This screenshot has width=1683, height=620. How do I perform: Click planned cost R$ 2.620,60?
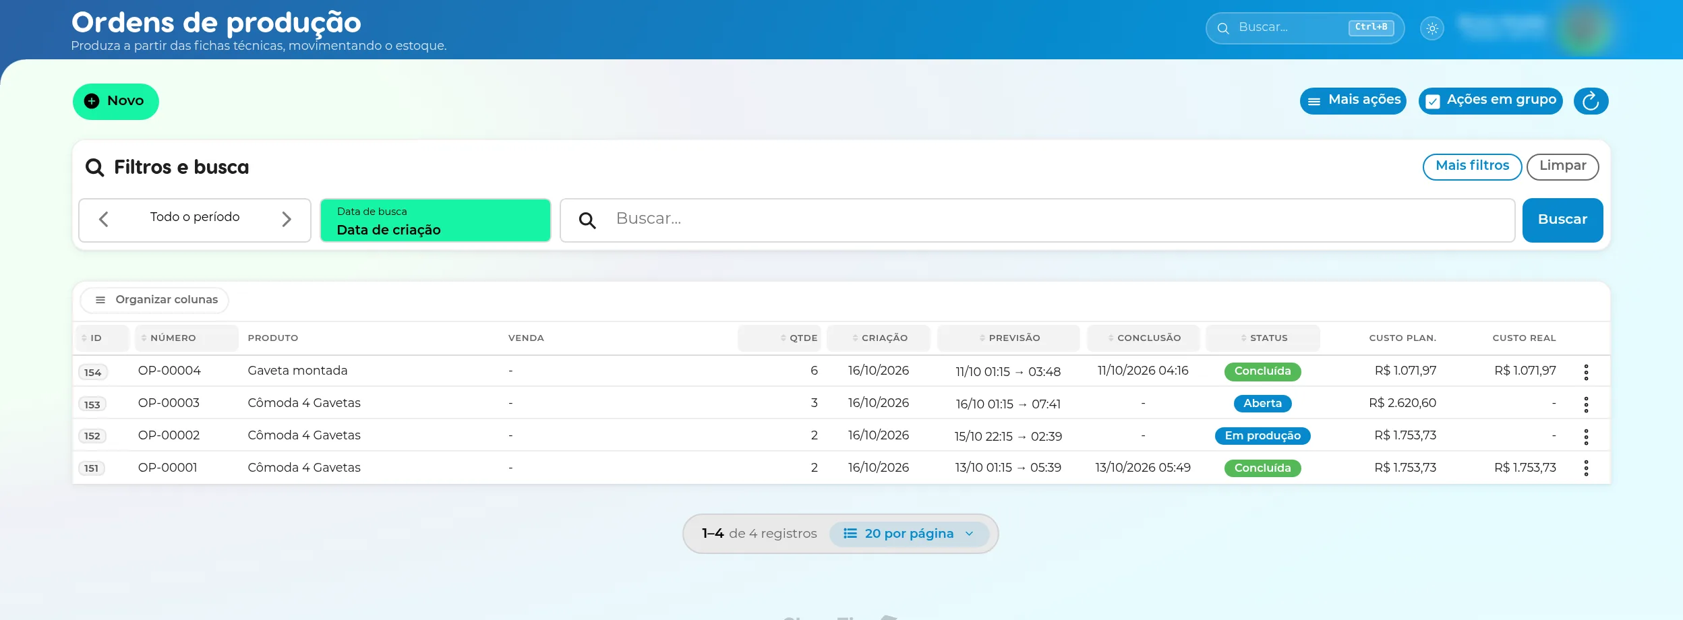pos(1402,403)
